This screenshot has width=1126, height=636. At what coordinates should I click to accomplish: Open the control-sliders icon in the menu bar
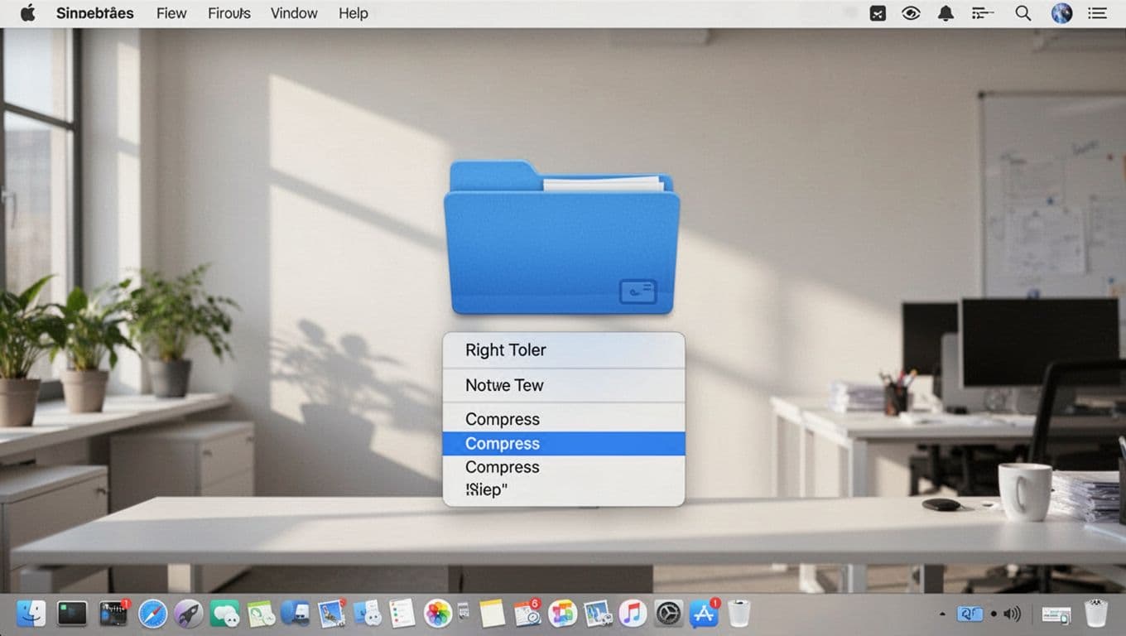982,13
